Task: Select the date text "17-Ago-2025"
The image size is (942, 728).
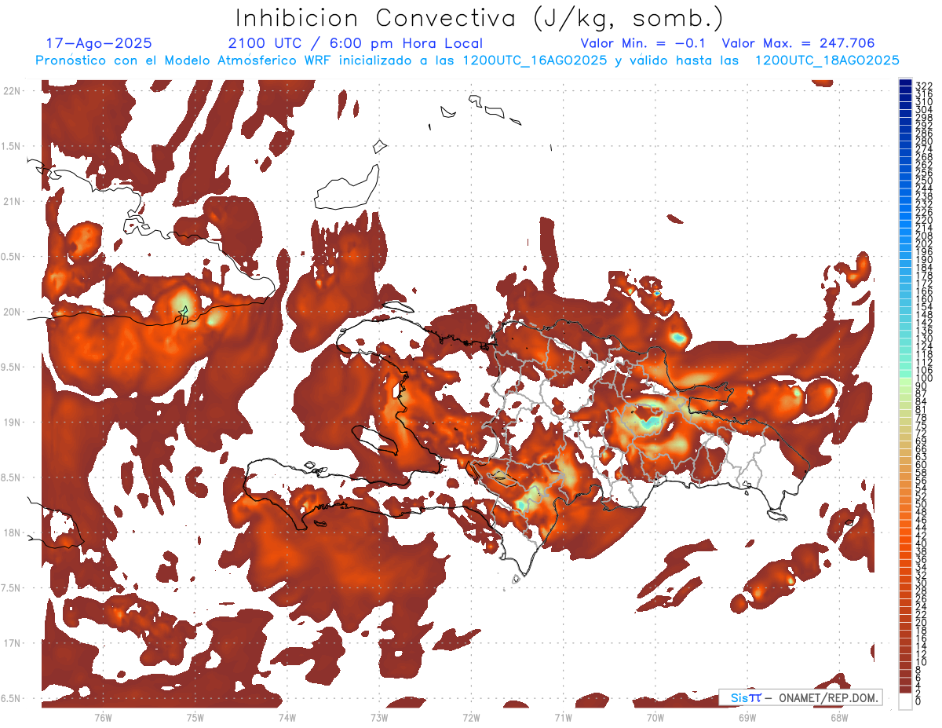Action: (99, 43)
